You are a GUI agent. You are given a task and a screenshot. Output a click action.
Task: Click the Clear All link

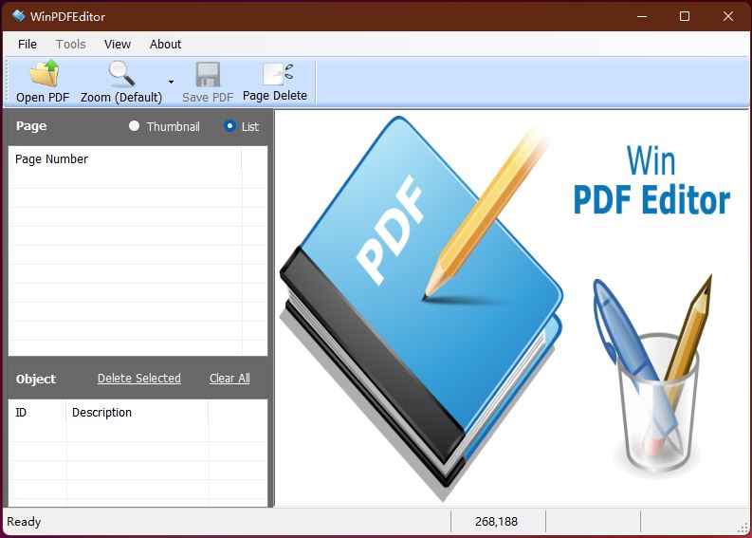point(229,379)
